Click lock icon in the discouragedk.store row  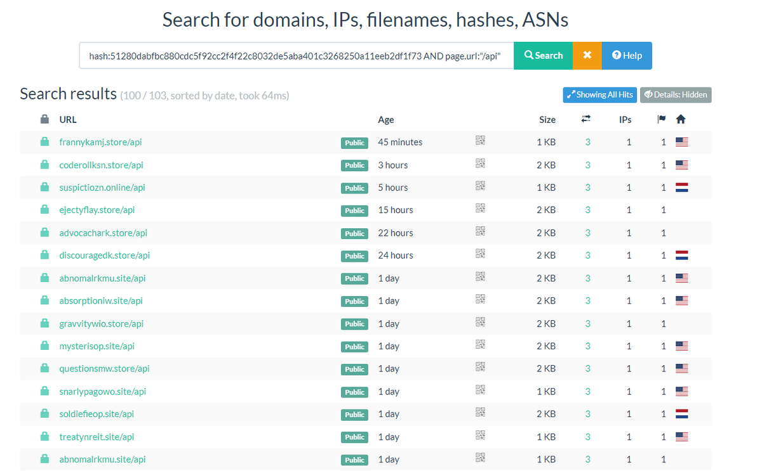pyautogui.click(x=44, y=255)
